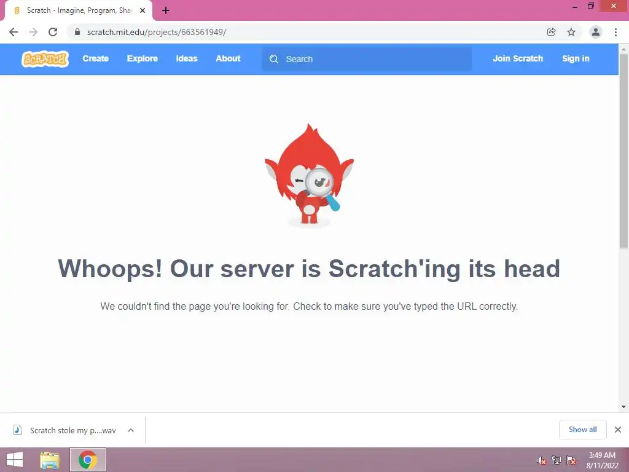
Task: Open File Explorer from the taskbar
Action: (50, 460)
